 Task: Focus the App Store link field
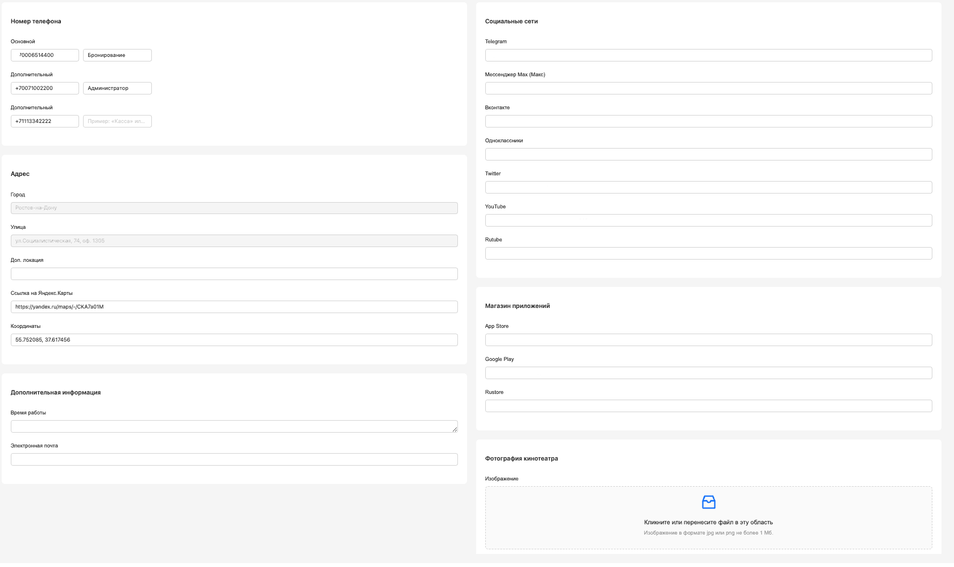[708, 340]
